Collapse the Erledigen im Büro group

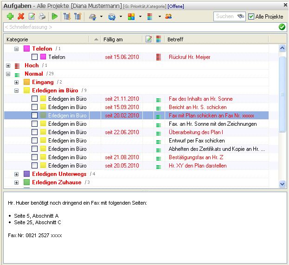click(x=16, y=90)
